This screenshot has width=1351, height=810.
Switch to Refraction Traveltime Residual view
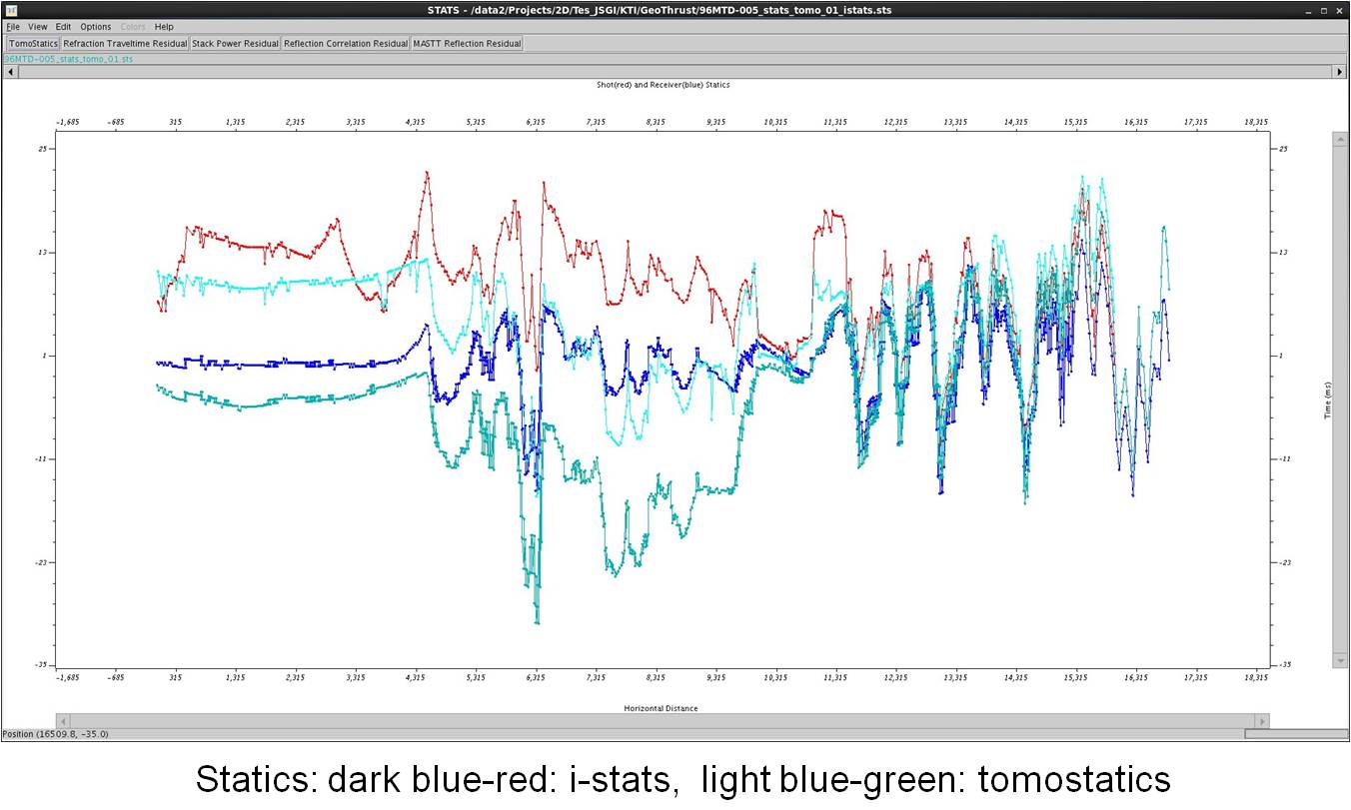point(125,44)
